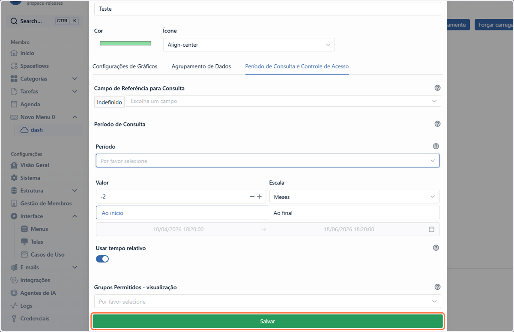This screenshot has width=514, height=332.
Task: Click help icon for Usar tempo relativo
Action: pyautogui.click(x=436, y=248)
